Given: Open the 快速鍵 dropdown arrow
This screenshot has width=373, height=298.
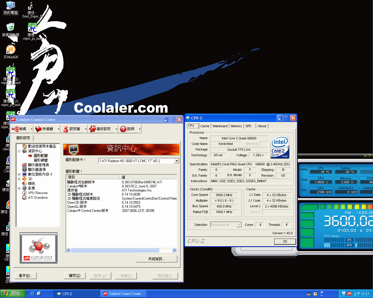Looking at the screenshot, I should point(59,129).
